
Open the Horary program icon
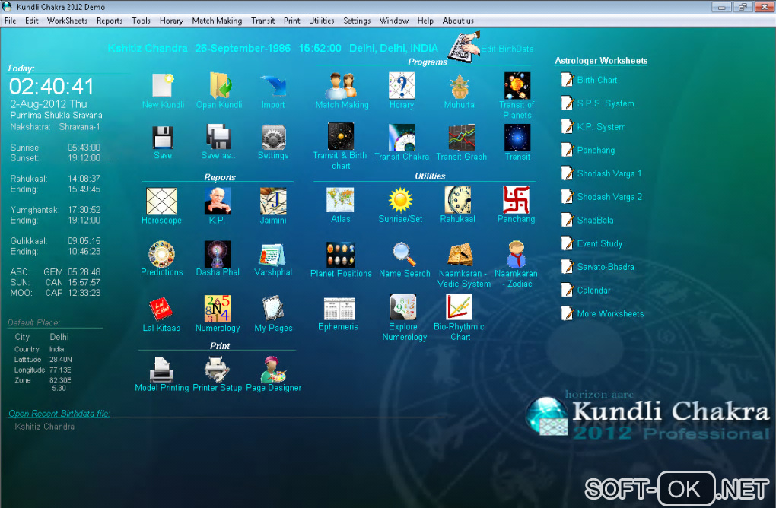(402, 86)
